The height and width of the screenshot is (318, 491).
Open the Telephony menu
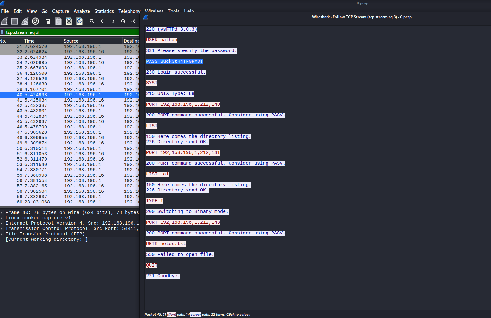129,11
